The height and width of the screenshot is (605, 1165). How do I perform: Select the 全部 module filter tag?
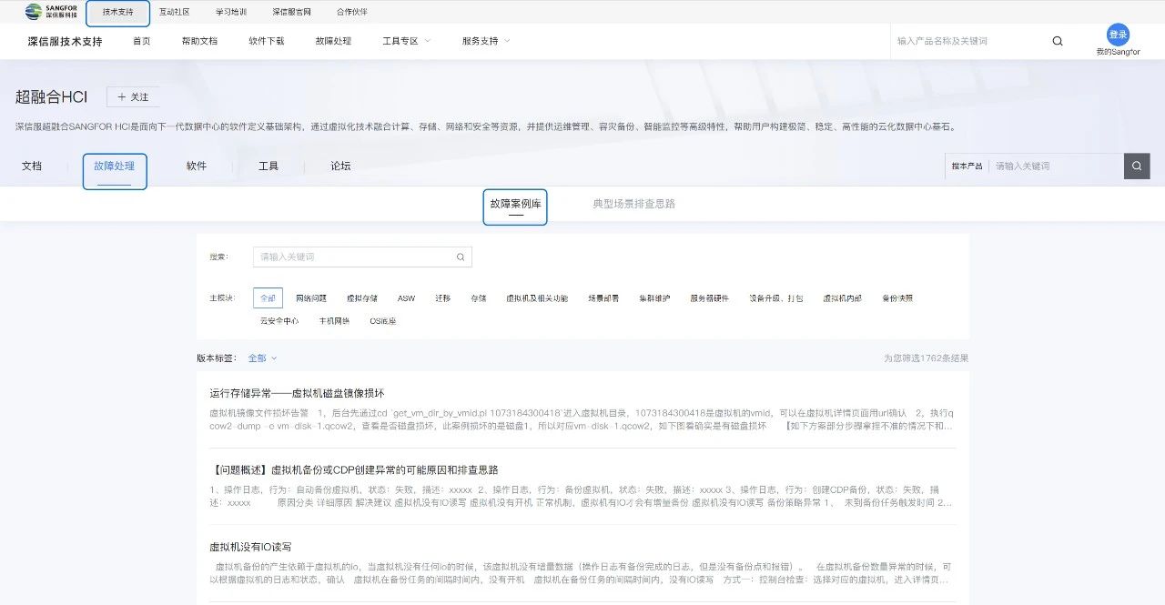coord(268,298)
